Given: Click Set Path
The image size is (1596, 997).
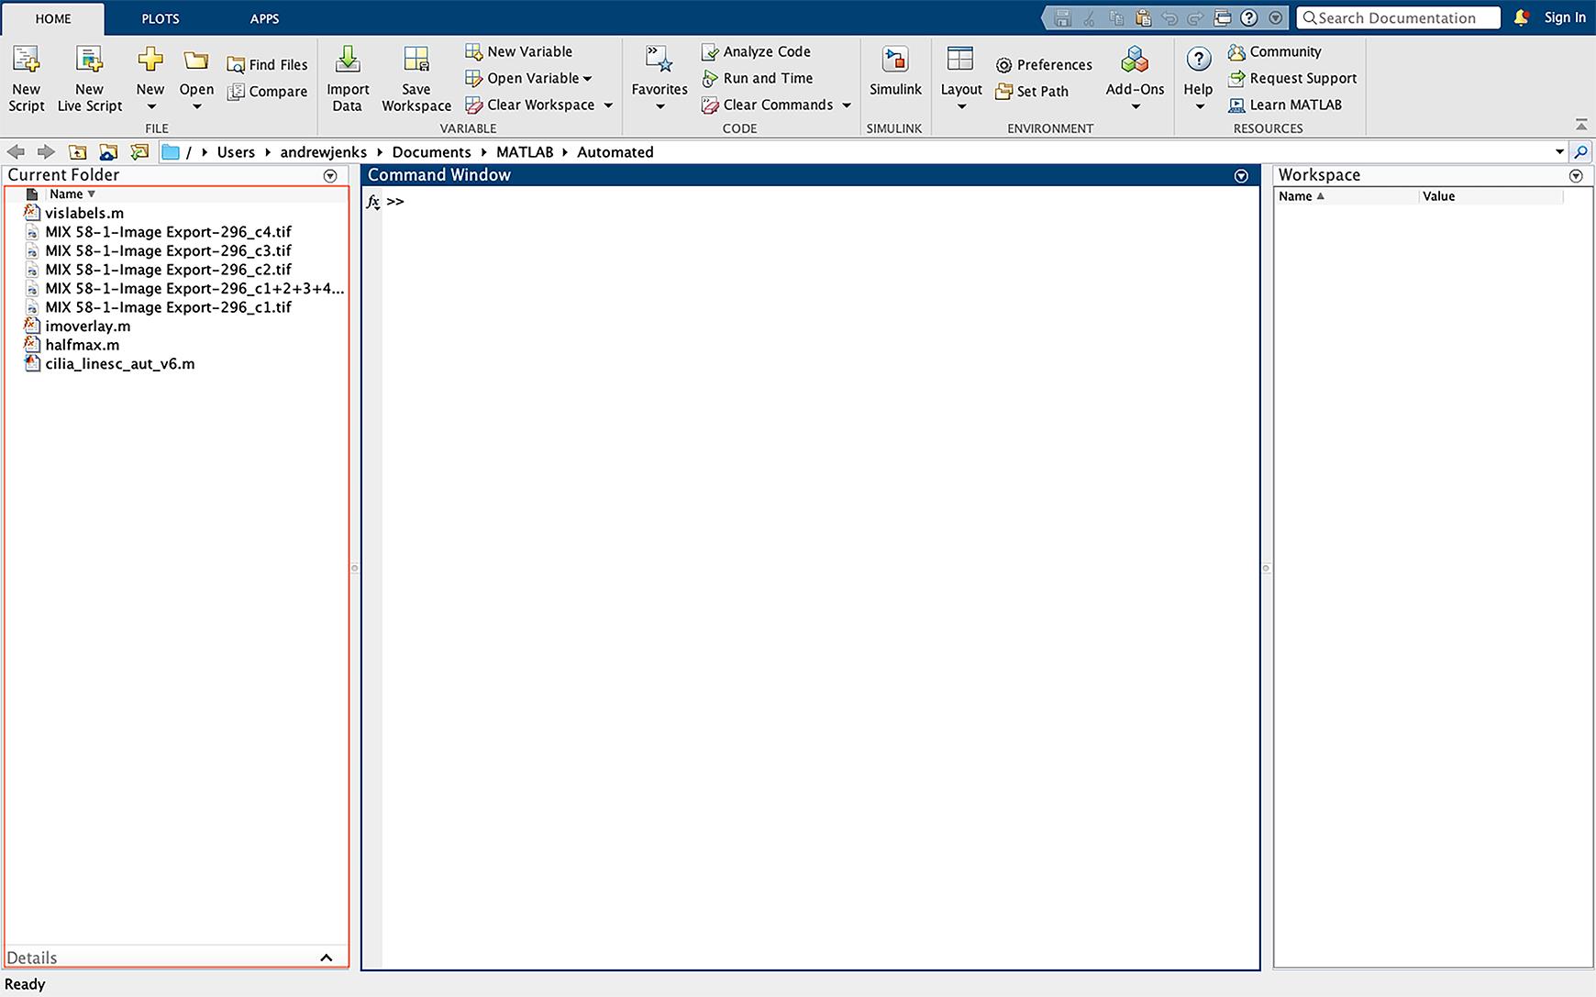Looking at the screenshot, I should coord(1032,91).
